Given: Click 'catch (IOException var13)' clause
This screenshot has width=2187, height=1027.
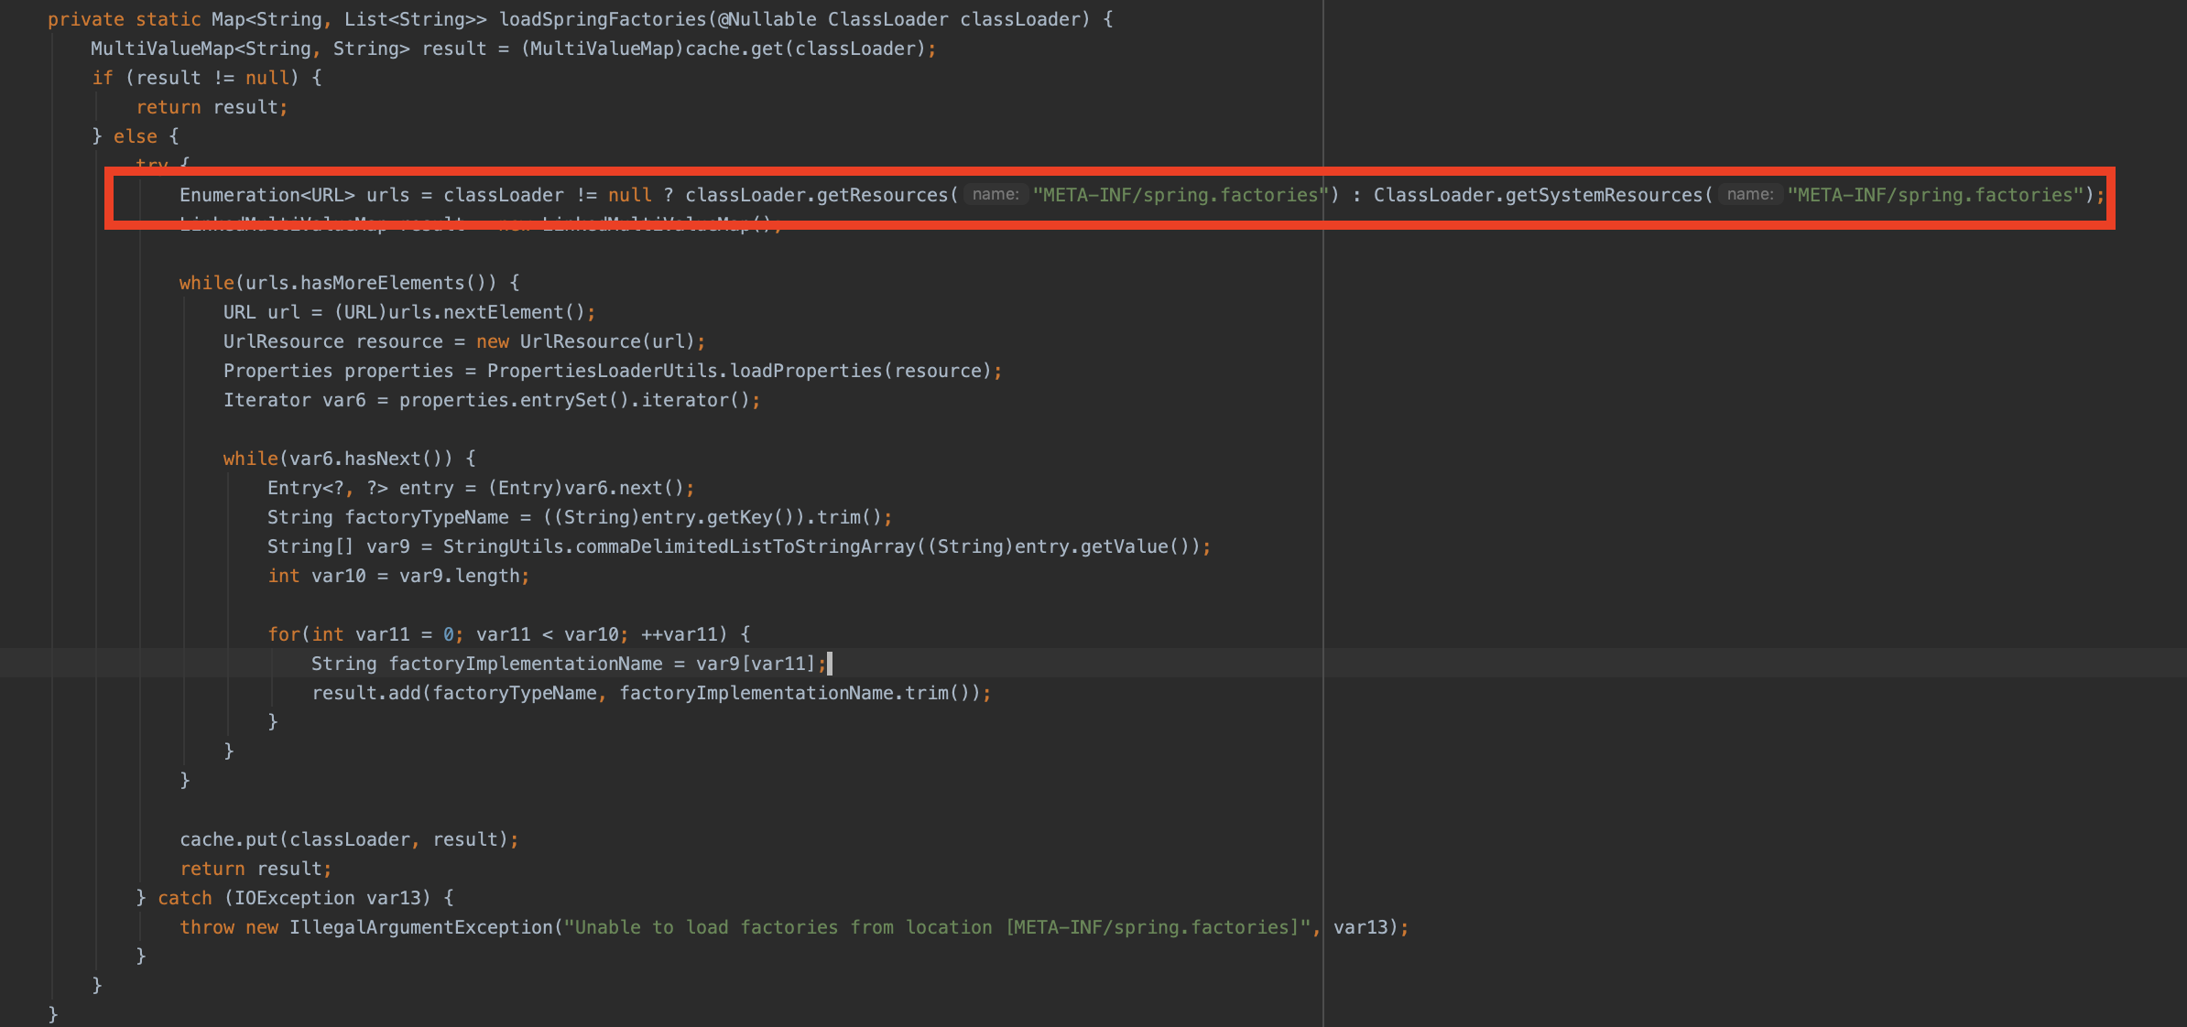Looking at the screenshot, I should click(x=294, y=898).
